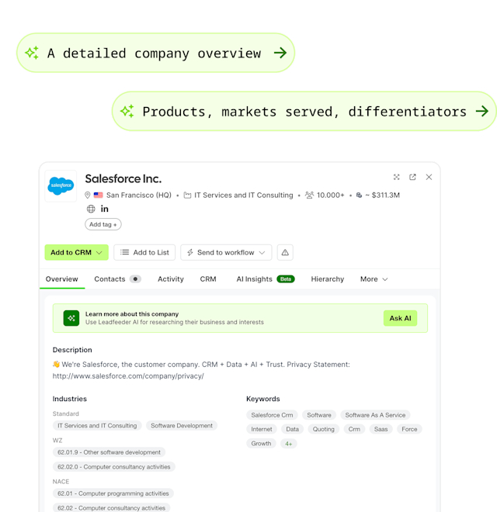Open company in new window icon

coord(412,177)
